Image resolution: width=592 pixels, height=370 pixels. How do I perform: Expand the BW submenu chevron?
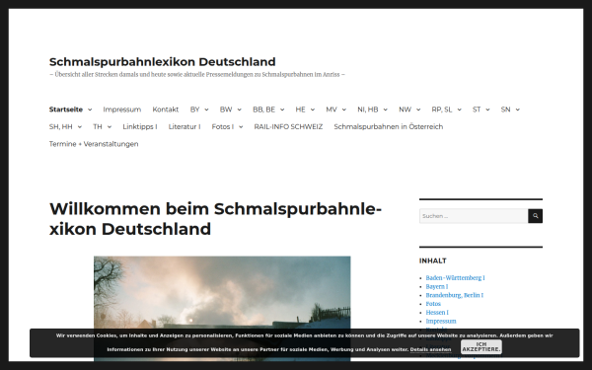pos(239,110)
